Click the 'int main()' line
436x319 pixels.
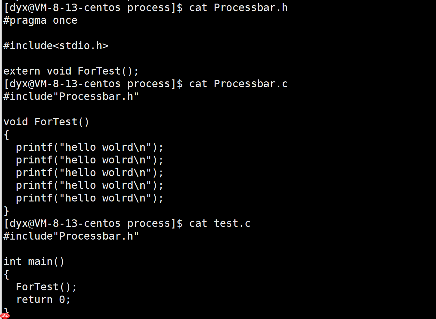[34, 261]
